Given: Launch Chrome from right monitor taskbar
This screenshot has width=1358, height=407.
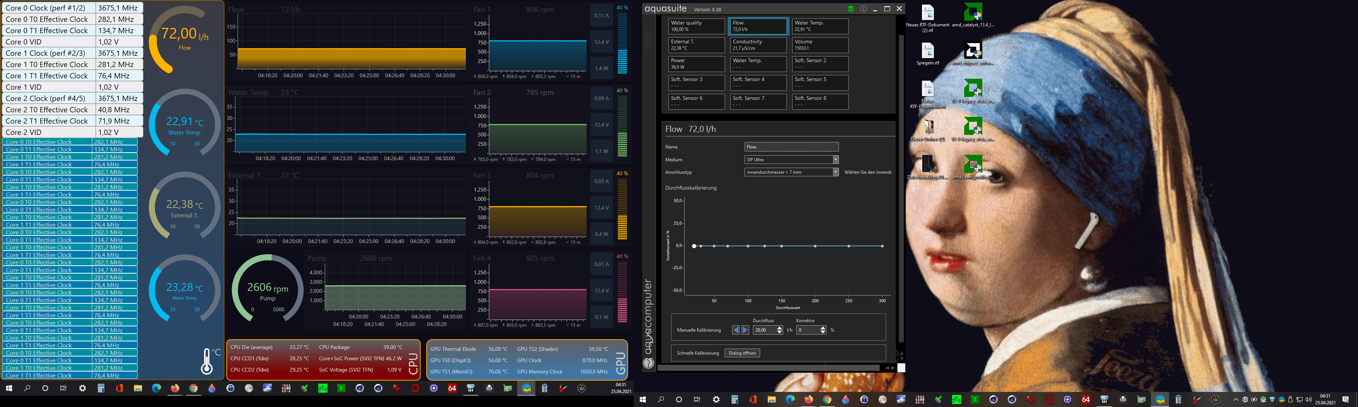Looking at the screenshot, I should coord(826,399).
